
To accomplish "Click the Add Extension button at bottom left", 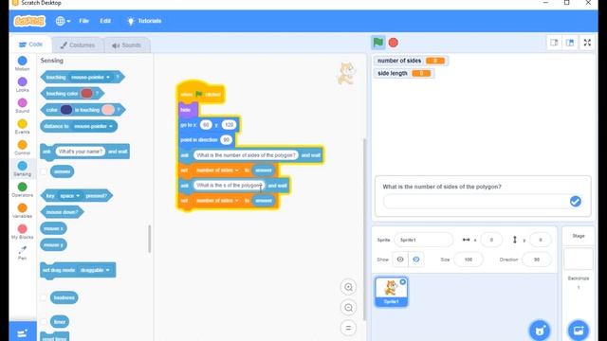I will (23, 332).
